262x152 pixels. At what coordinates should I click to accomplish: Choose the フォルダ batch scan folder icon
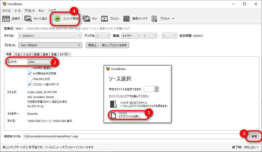click(x=112, y=104)
